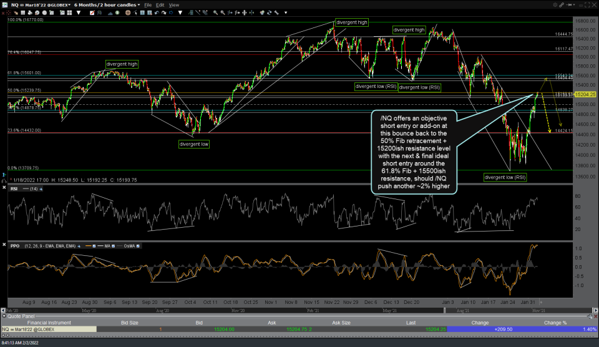The image size is (599, 347).
Task: Click the RSI settings wrench icon
Action: [x=41, y=188]
